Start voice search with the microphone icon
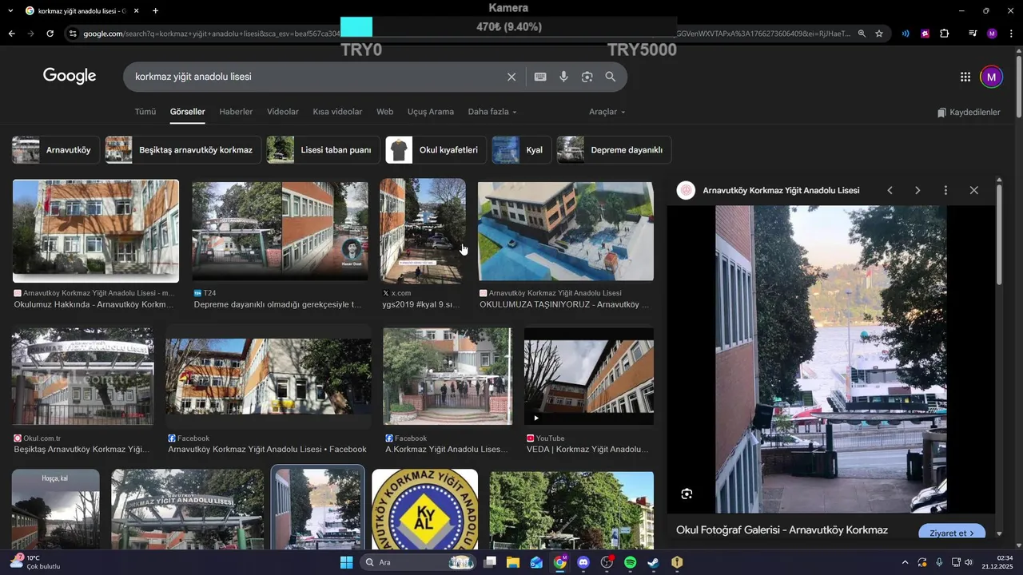This screenshot has height=575, width=1023. pos(563,77)
